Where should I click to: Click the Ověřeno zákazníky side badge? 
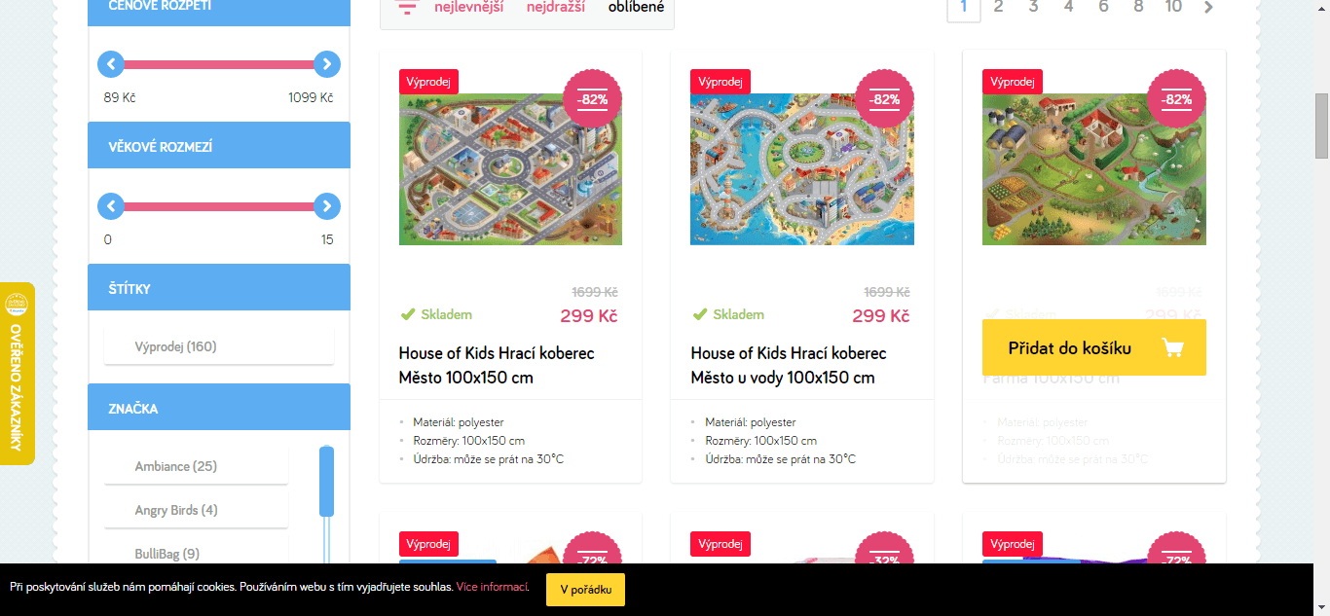coord(17,374)
